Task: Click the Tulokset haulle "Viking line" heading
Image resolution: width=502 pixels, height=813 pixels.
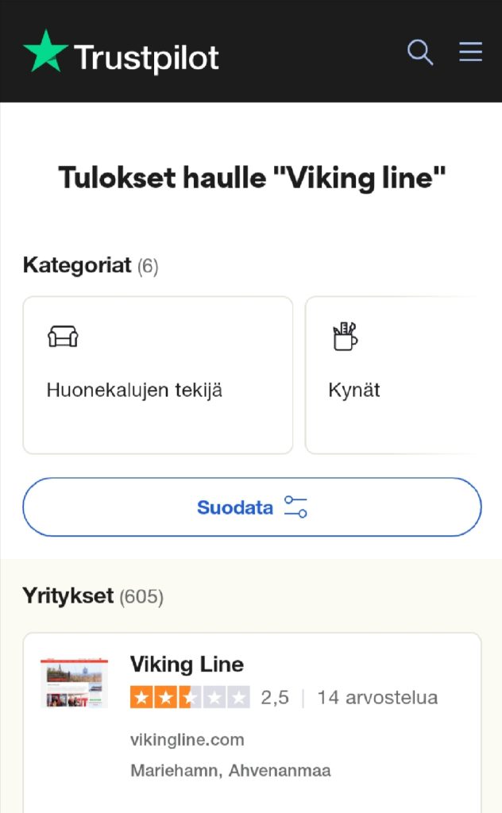Action: pos(252,178)
